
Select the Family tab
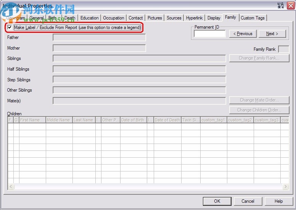pos(230,18)
